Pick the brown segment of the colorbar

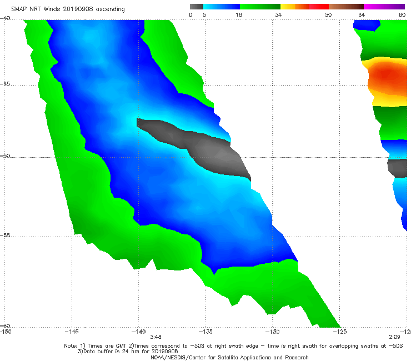346,7
